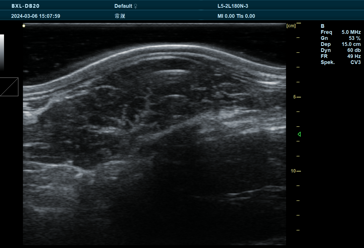The height and width of the screenshot is (248, 364).
Task: Click the 60 db dynamic range value
Action: (354, 50)
